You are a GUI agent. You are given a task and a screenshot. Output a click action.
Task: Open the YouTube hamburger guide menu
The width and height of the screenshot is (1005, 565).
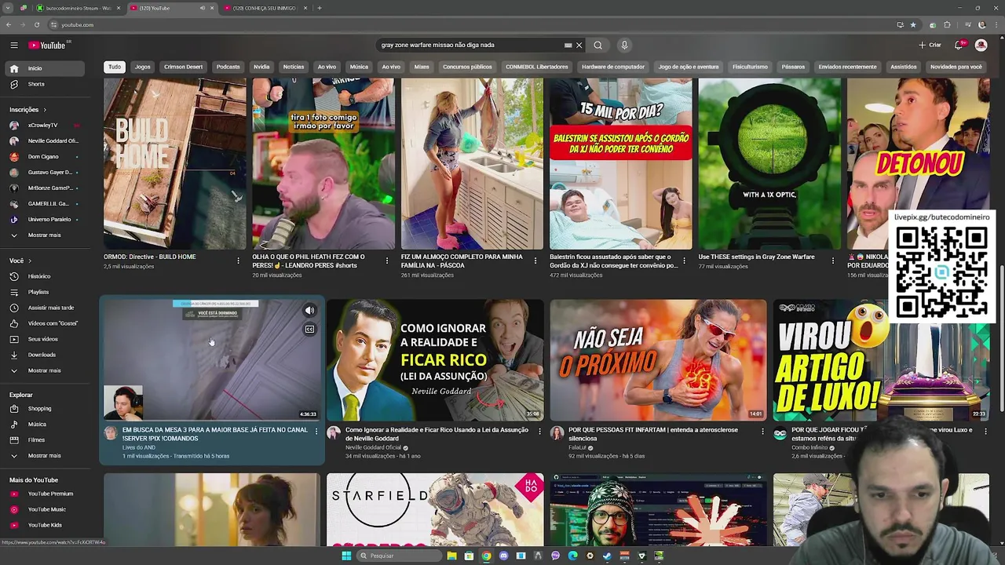pyautogui.click(x=13, y=46)
